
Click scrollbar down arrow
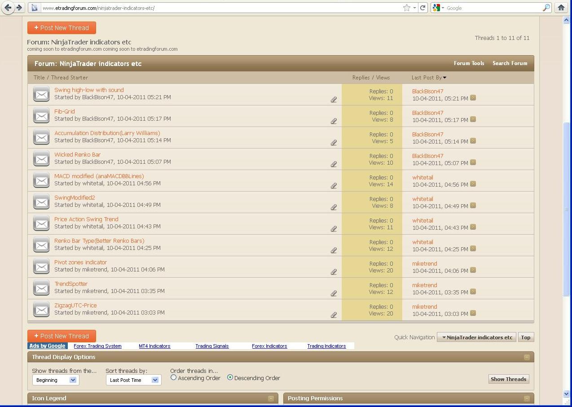click(566, 394)
